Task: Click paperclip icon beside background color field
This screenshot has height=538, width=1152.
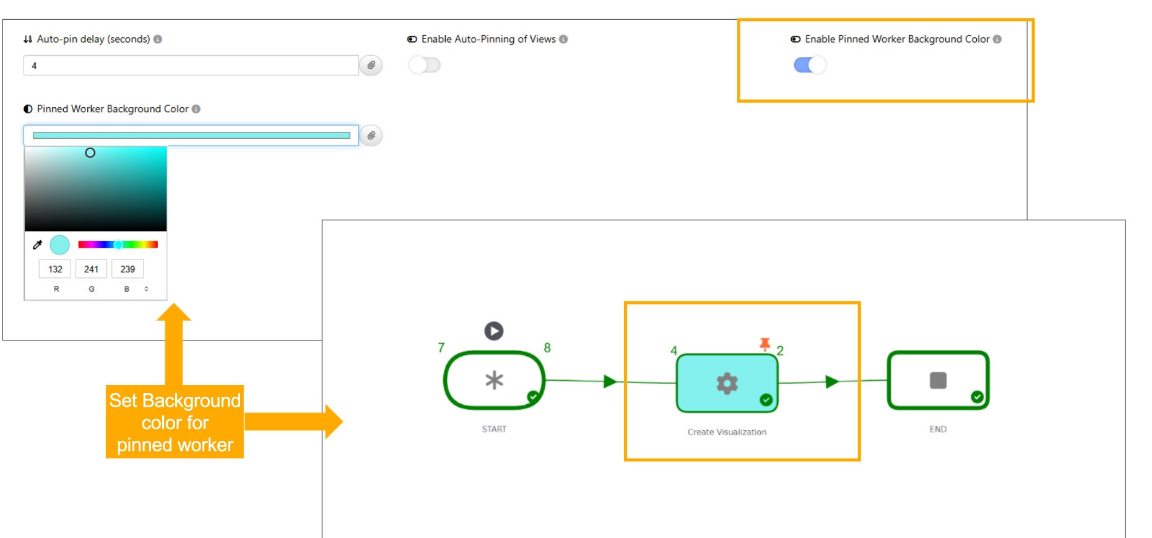Action: pos(371,136)
